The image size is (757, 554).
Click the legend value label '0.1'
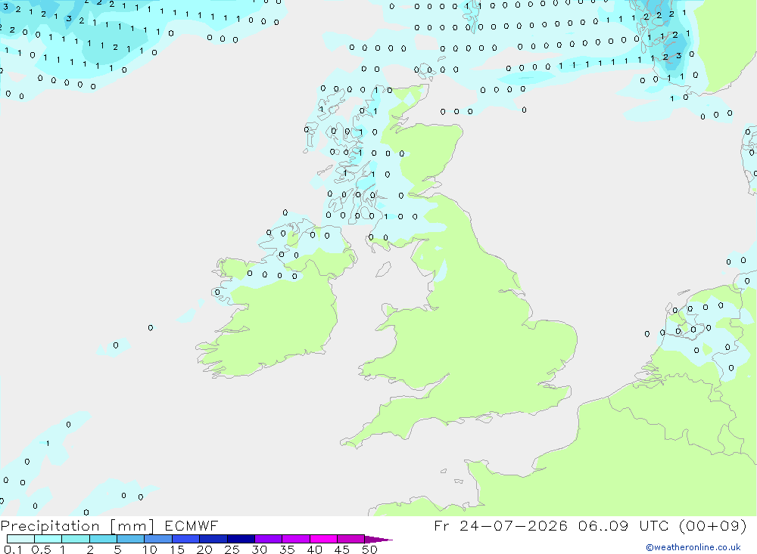coord(13,549)
